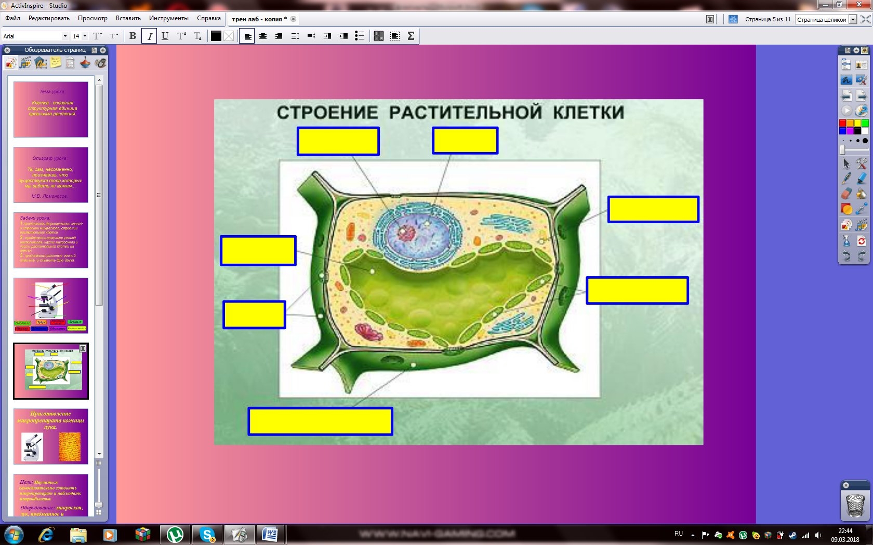Switch to the 'трен лаб - копия' tab
The height and width of the screenshot is (545, 873).
259,19
